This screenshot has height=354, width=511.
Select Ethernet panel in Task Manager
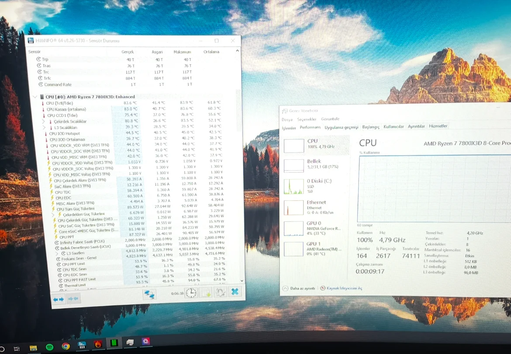click(x=314, y=207)
